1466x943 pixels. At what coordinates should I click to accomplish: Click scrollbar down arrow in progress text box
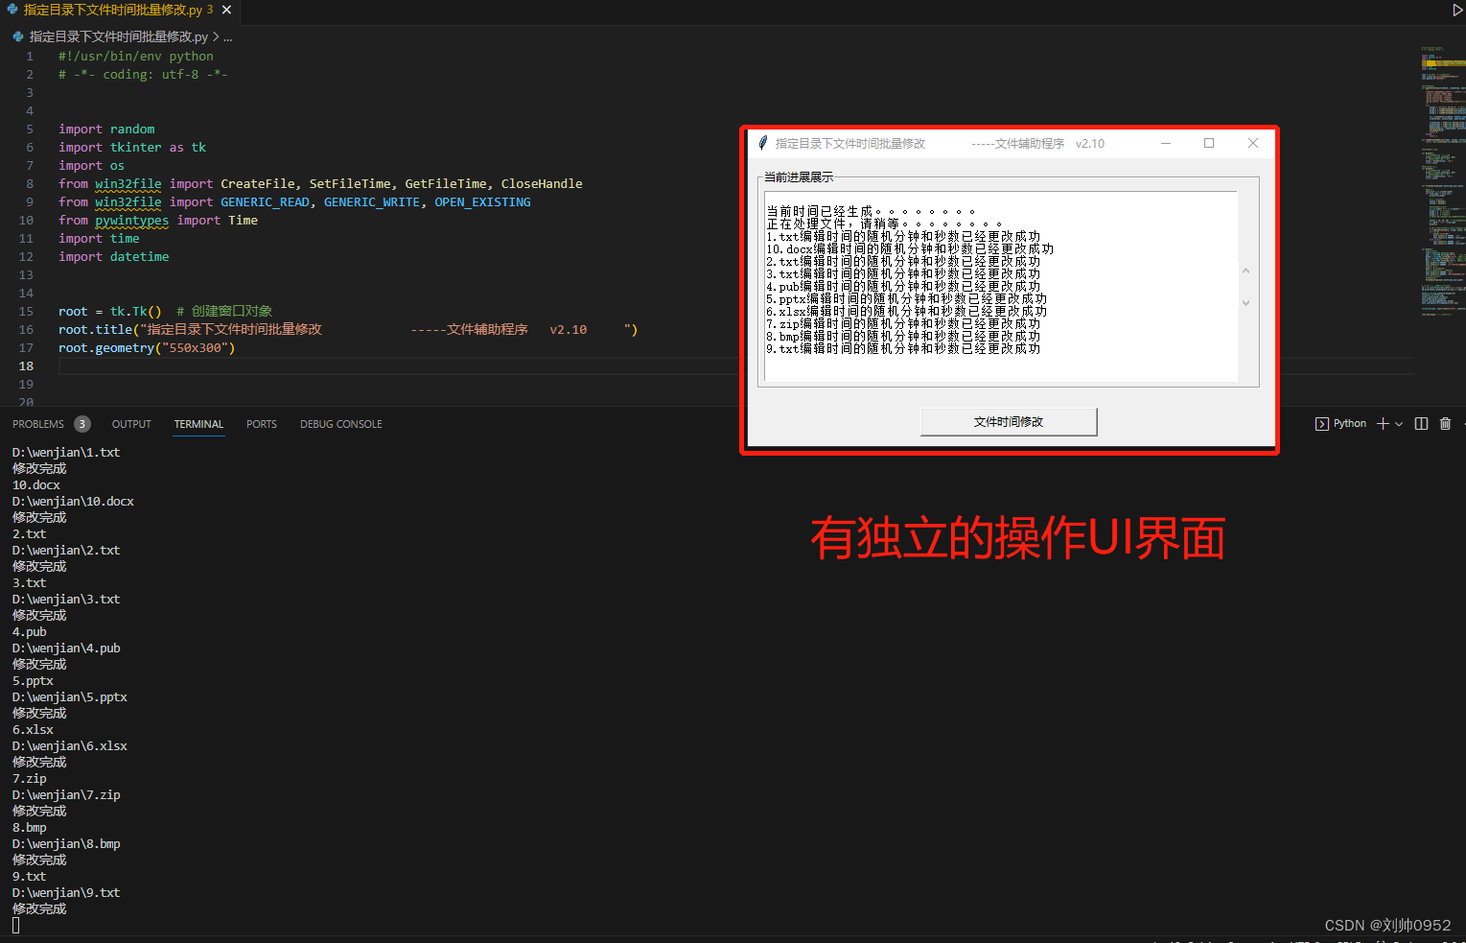(x=1246, y=303)
